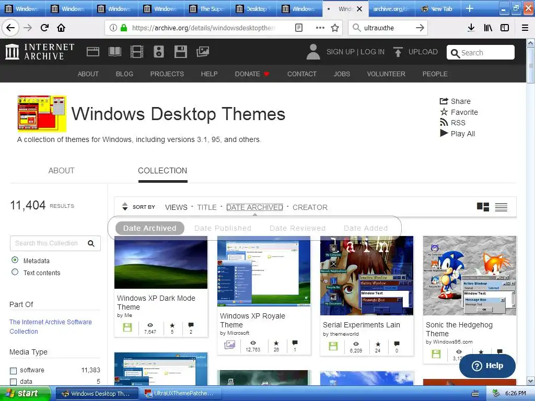Viewport: 535px width, 401px height.
Task: Reload the page with the refresh icon
Action: (44, 28)
